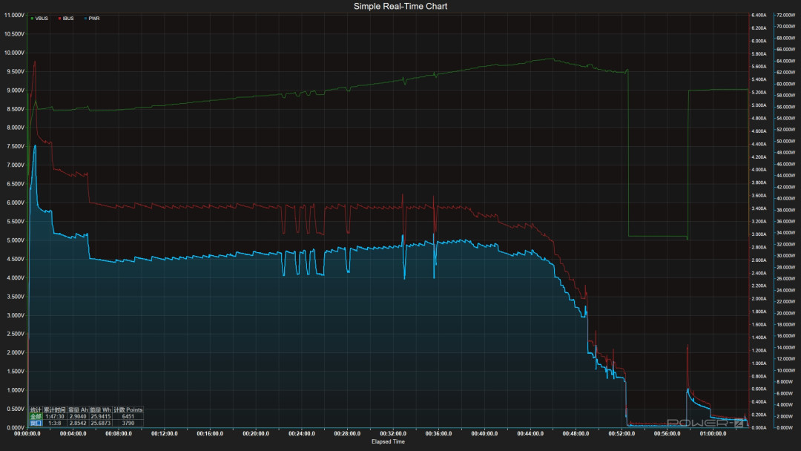Image resolution: width=801 pixels, height=451 pixels.
Task: Click the 50.000W power axis label
Action: click(785, 142)
